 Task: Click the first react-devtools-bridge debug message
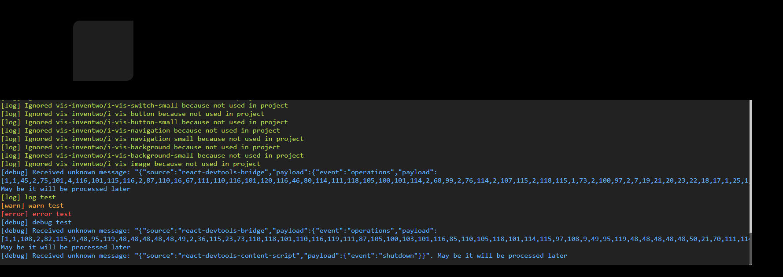click(x=219, y=173)
